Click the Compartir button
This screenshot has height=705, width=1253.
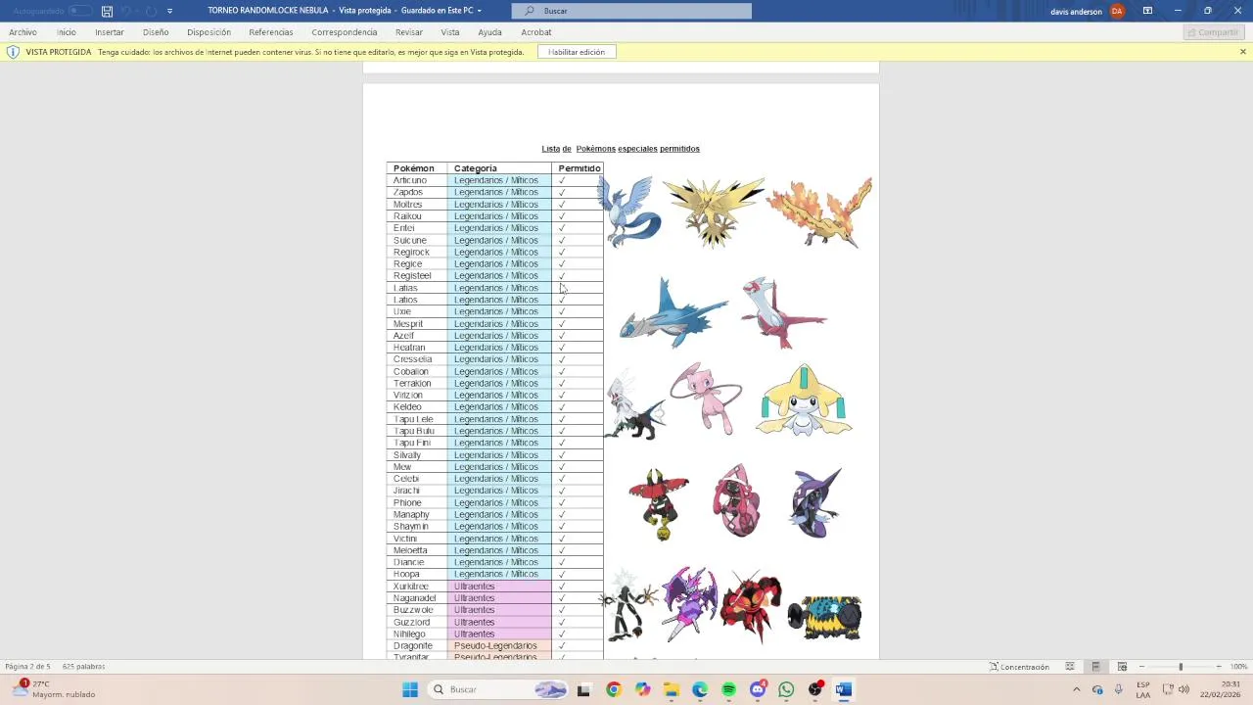pos(1212,32)
